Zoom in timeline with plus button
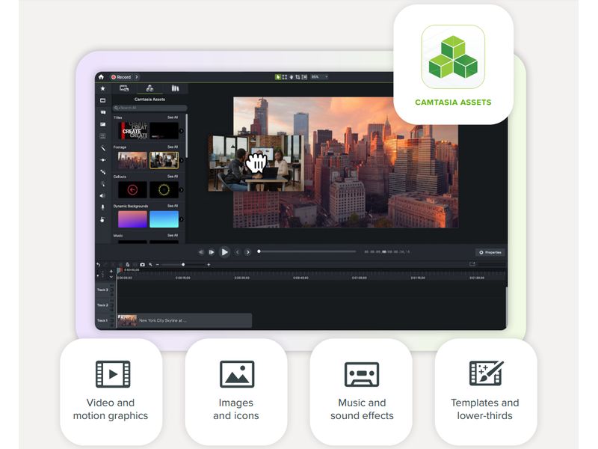The width and height of the screenshot is (598, 449). tap(209, 265)
